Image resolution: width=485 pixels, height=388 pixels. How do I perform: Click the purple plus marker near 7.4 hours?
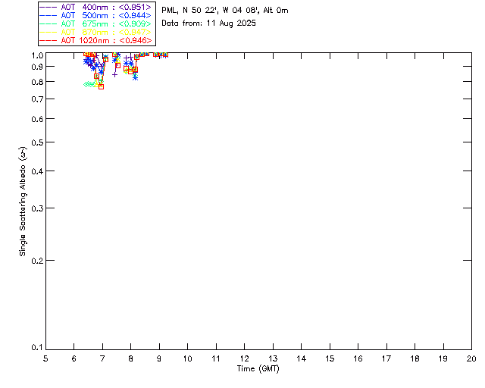click(x=114, y=74)
